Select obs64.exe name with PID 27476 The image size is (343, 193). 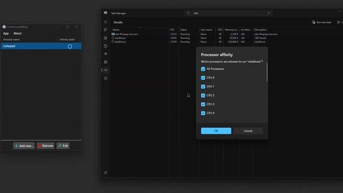[120, 42]
